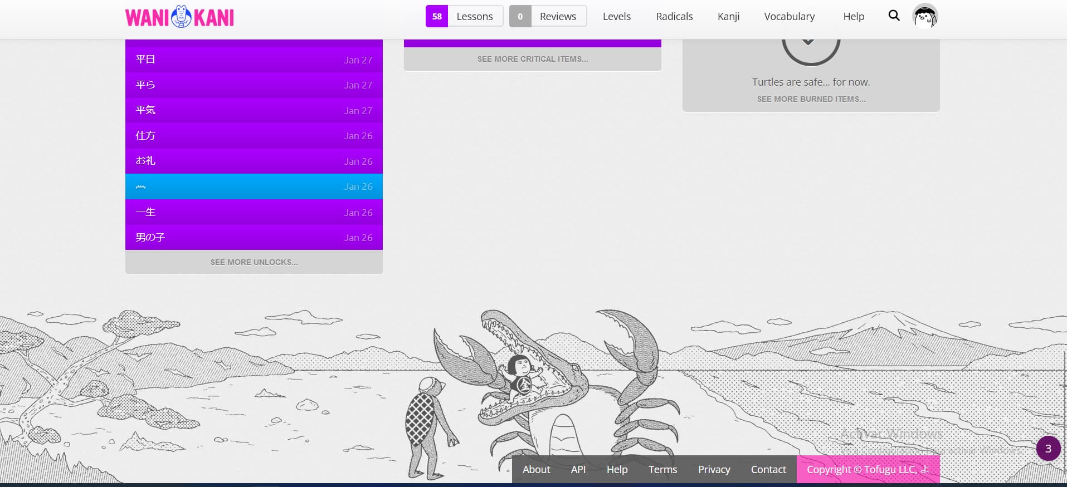The height and width of the screenshot is (487, 1067).
Task: Click the purple circle badge showing 3
Action: click(x=1048, y=449)
